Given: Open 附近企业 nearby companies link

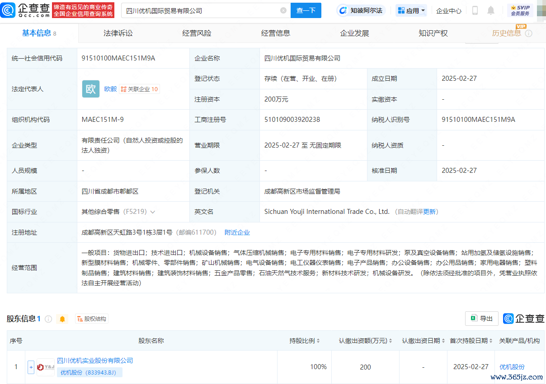Looking at the screenshot, I should click(x=237, y=232).
